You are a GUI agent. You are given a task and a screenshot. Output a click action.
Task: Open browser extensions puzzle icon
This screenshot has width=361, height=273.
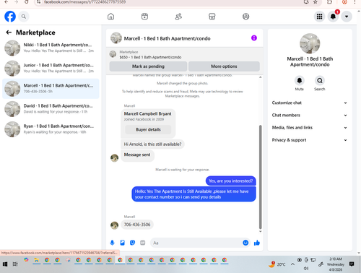[329, 2]
